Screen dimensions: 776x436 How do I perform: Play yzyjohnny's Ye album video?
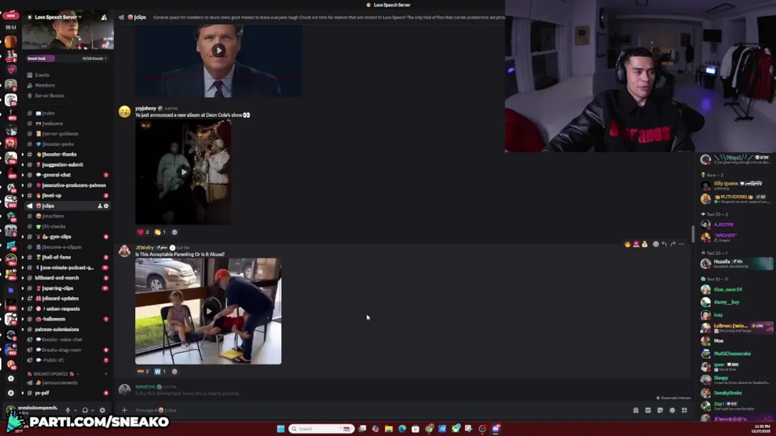click(x=183, y=172)
